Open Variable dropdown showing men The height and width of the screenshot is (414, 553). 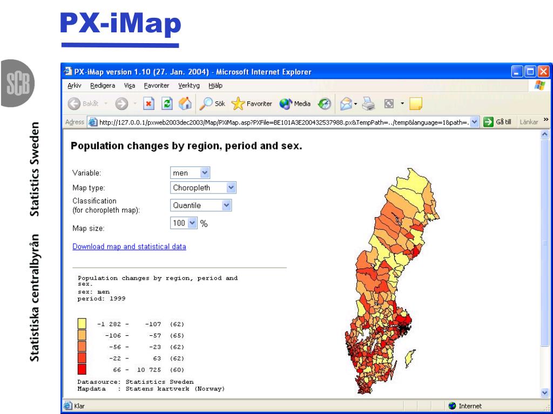coord(190,173)
